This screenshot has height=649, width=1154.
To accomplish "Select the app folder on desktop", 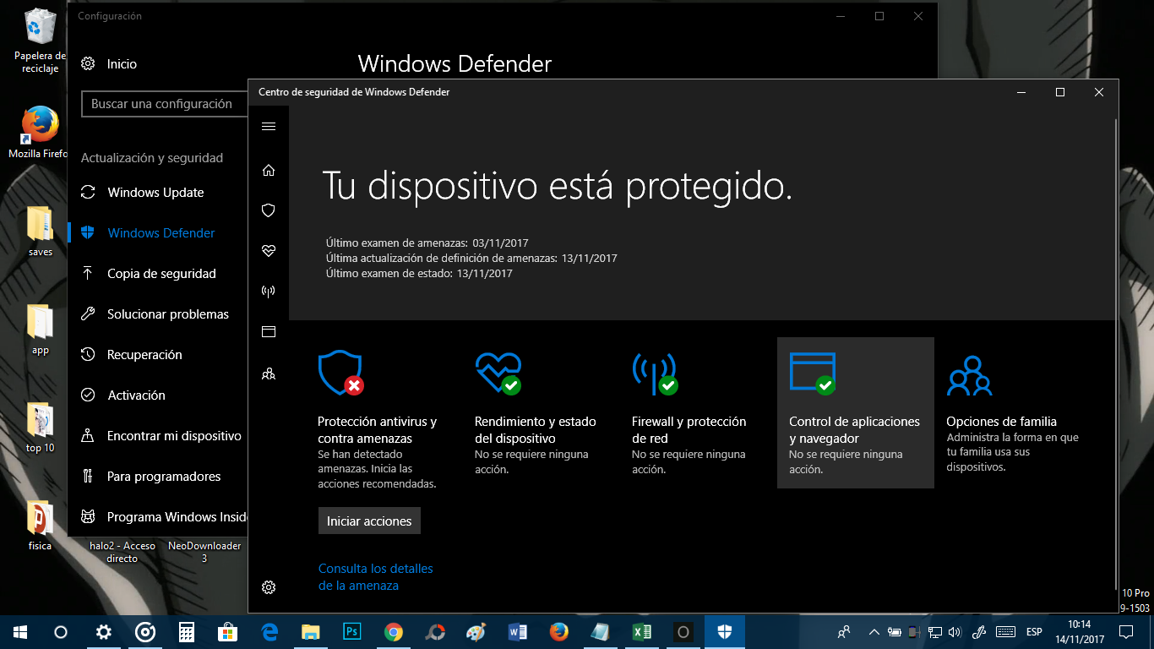I will [40, 330].
